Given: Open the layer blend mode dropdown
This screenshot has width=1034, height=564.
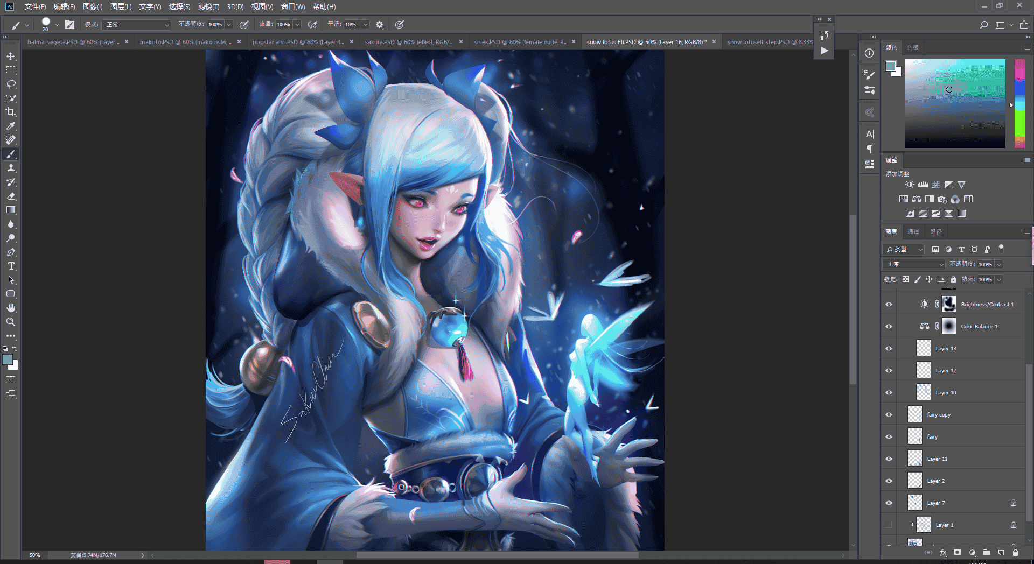Looking at the screenshot, I should click(914, 264).
